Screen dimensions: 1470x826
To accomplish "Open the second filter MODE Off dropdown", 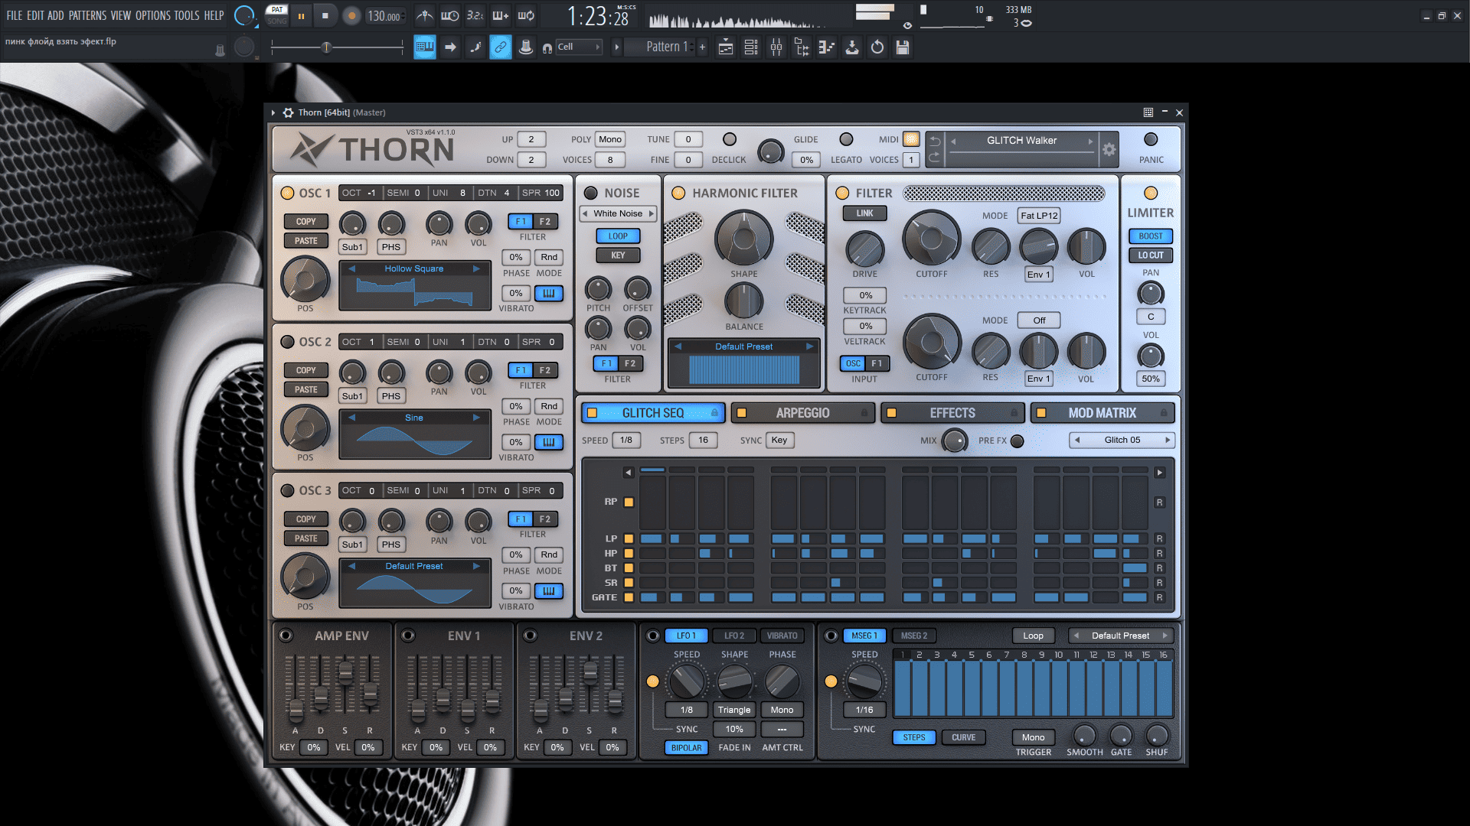I will coord(1039,320).
